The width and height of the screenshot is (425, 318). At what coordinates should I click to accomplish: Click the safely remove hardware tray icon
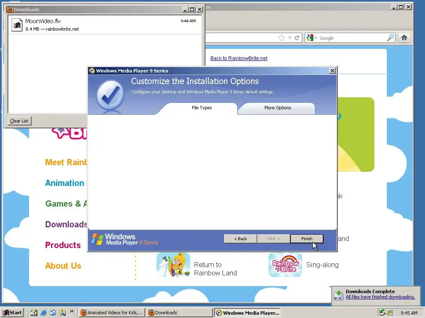tap(382, 313)
